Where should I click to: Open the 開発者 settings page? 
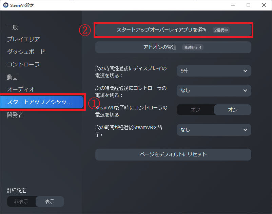(x=14, y=115)
